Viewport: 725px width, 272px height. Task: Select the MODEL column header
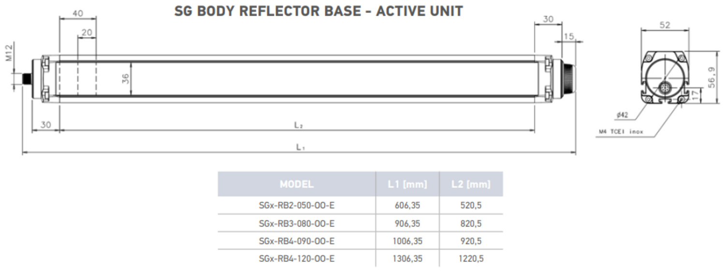coord(296,184)
